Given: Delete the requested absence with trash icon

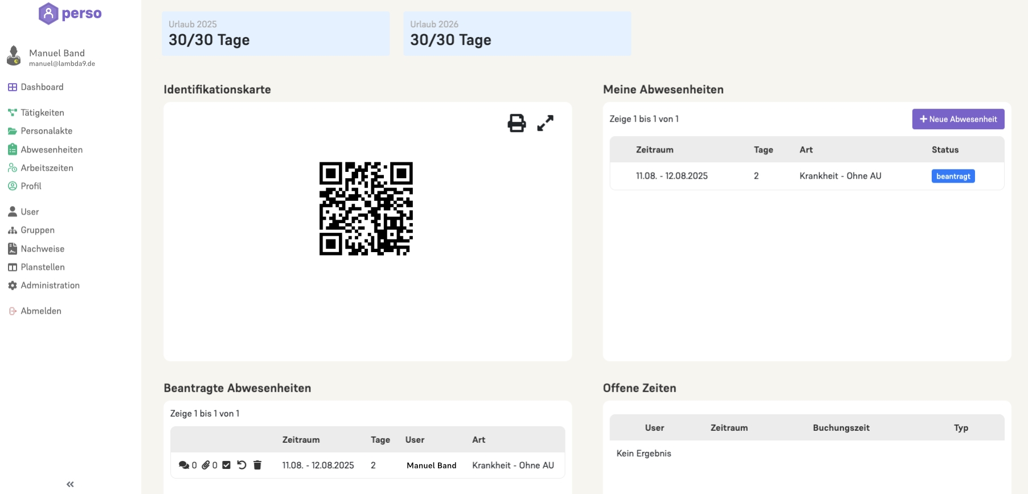Looking at the screenshot, I should tap(257, 465).
